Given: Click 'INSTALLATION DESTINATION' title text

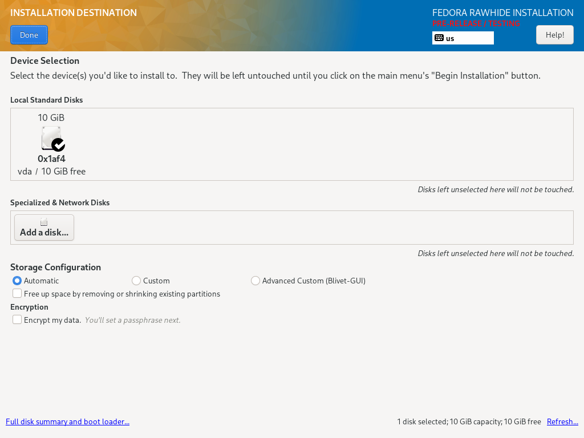Looking at the screenshot, I should pyautogui.click(x=74, y=13).
